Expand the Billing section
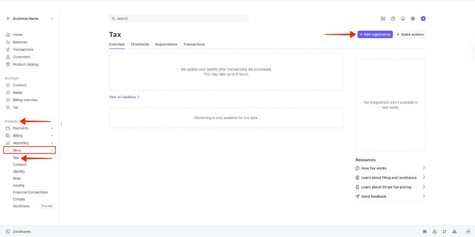The height and width of the screenshot is (237, 475). [x=29, y=136]
